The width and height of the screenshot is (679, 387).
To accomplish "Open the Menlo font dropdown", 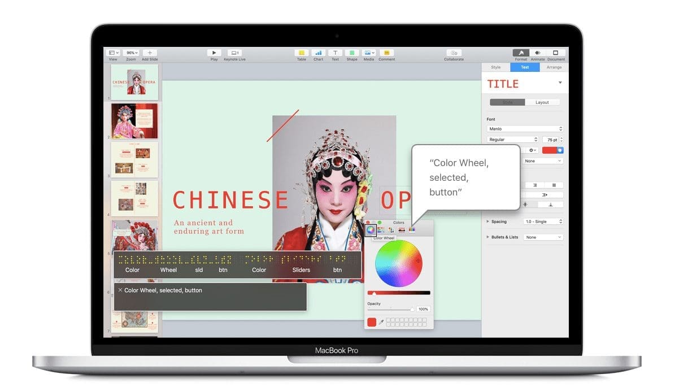I will [x=525, y=129].
